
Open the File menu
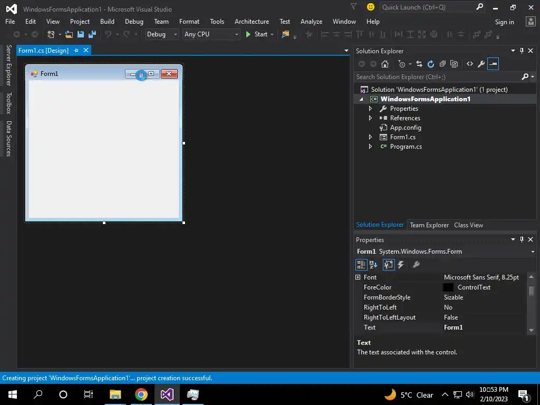10,21
